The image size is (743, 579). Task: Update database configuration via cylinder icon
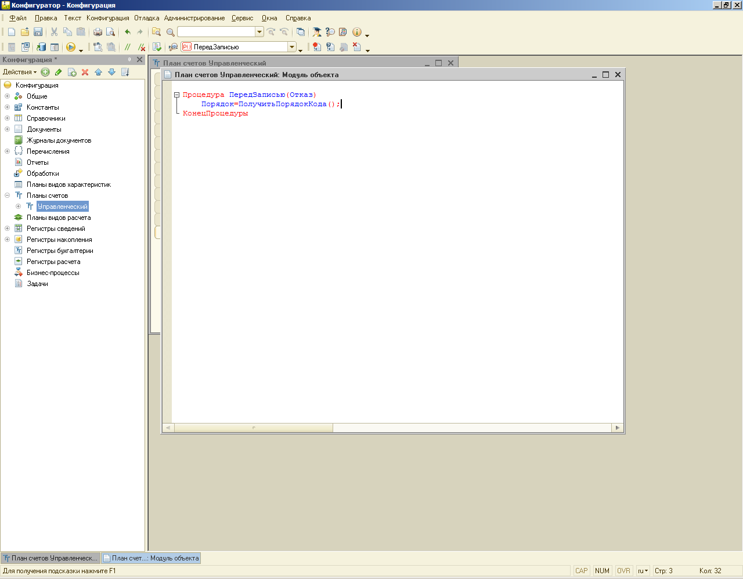coord(41,47)
